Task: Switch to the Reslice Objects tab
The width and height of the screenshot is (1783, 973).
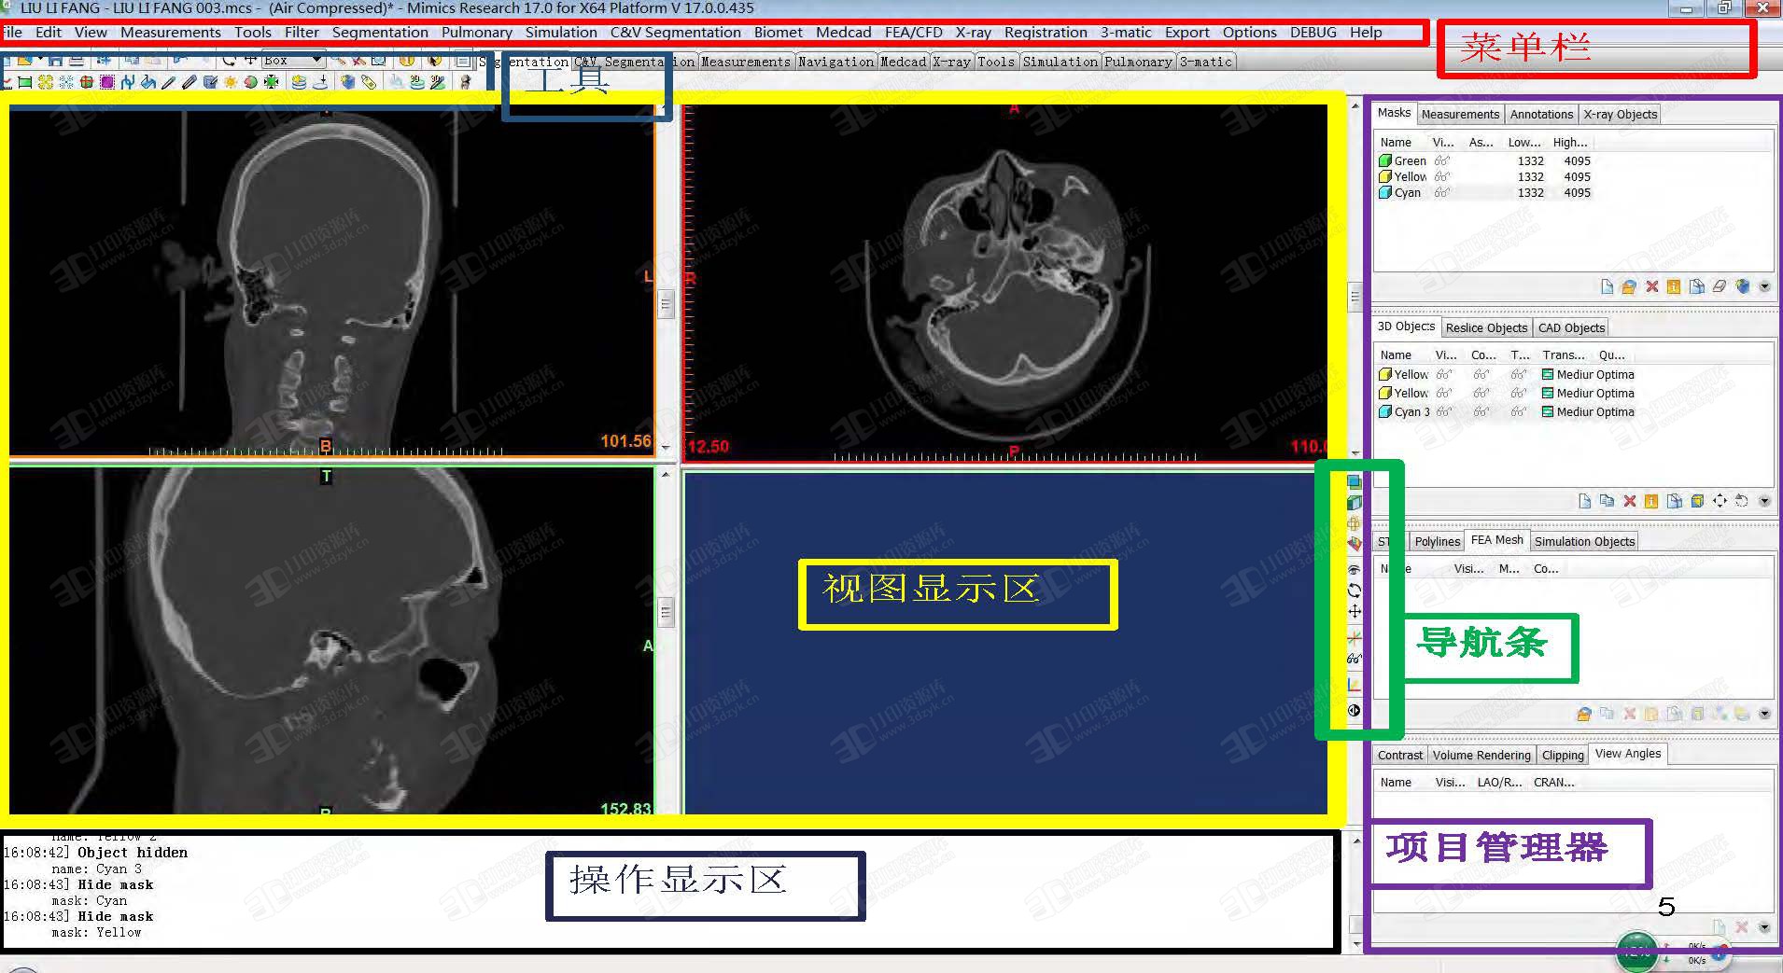Action: (x=1486, y=327)
